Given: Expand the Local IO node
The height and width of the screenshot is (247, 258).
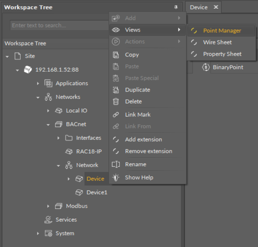Looking at the screenshot, I should pos(48,111).
